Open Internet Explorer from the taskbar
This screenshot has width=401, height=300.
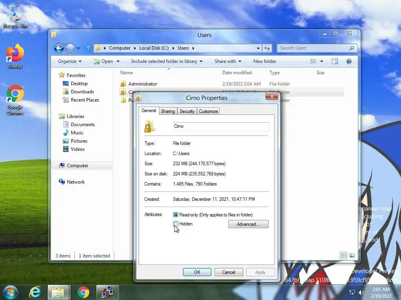click(x=35, y=292)
